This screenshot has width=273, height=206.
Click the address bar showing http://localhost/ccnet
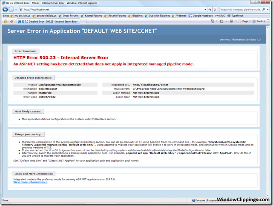(x=112, y=9)
